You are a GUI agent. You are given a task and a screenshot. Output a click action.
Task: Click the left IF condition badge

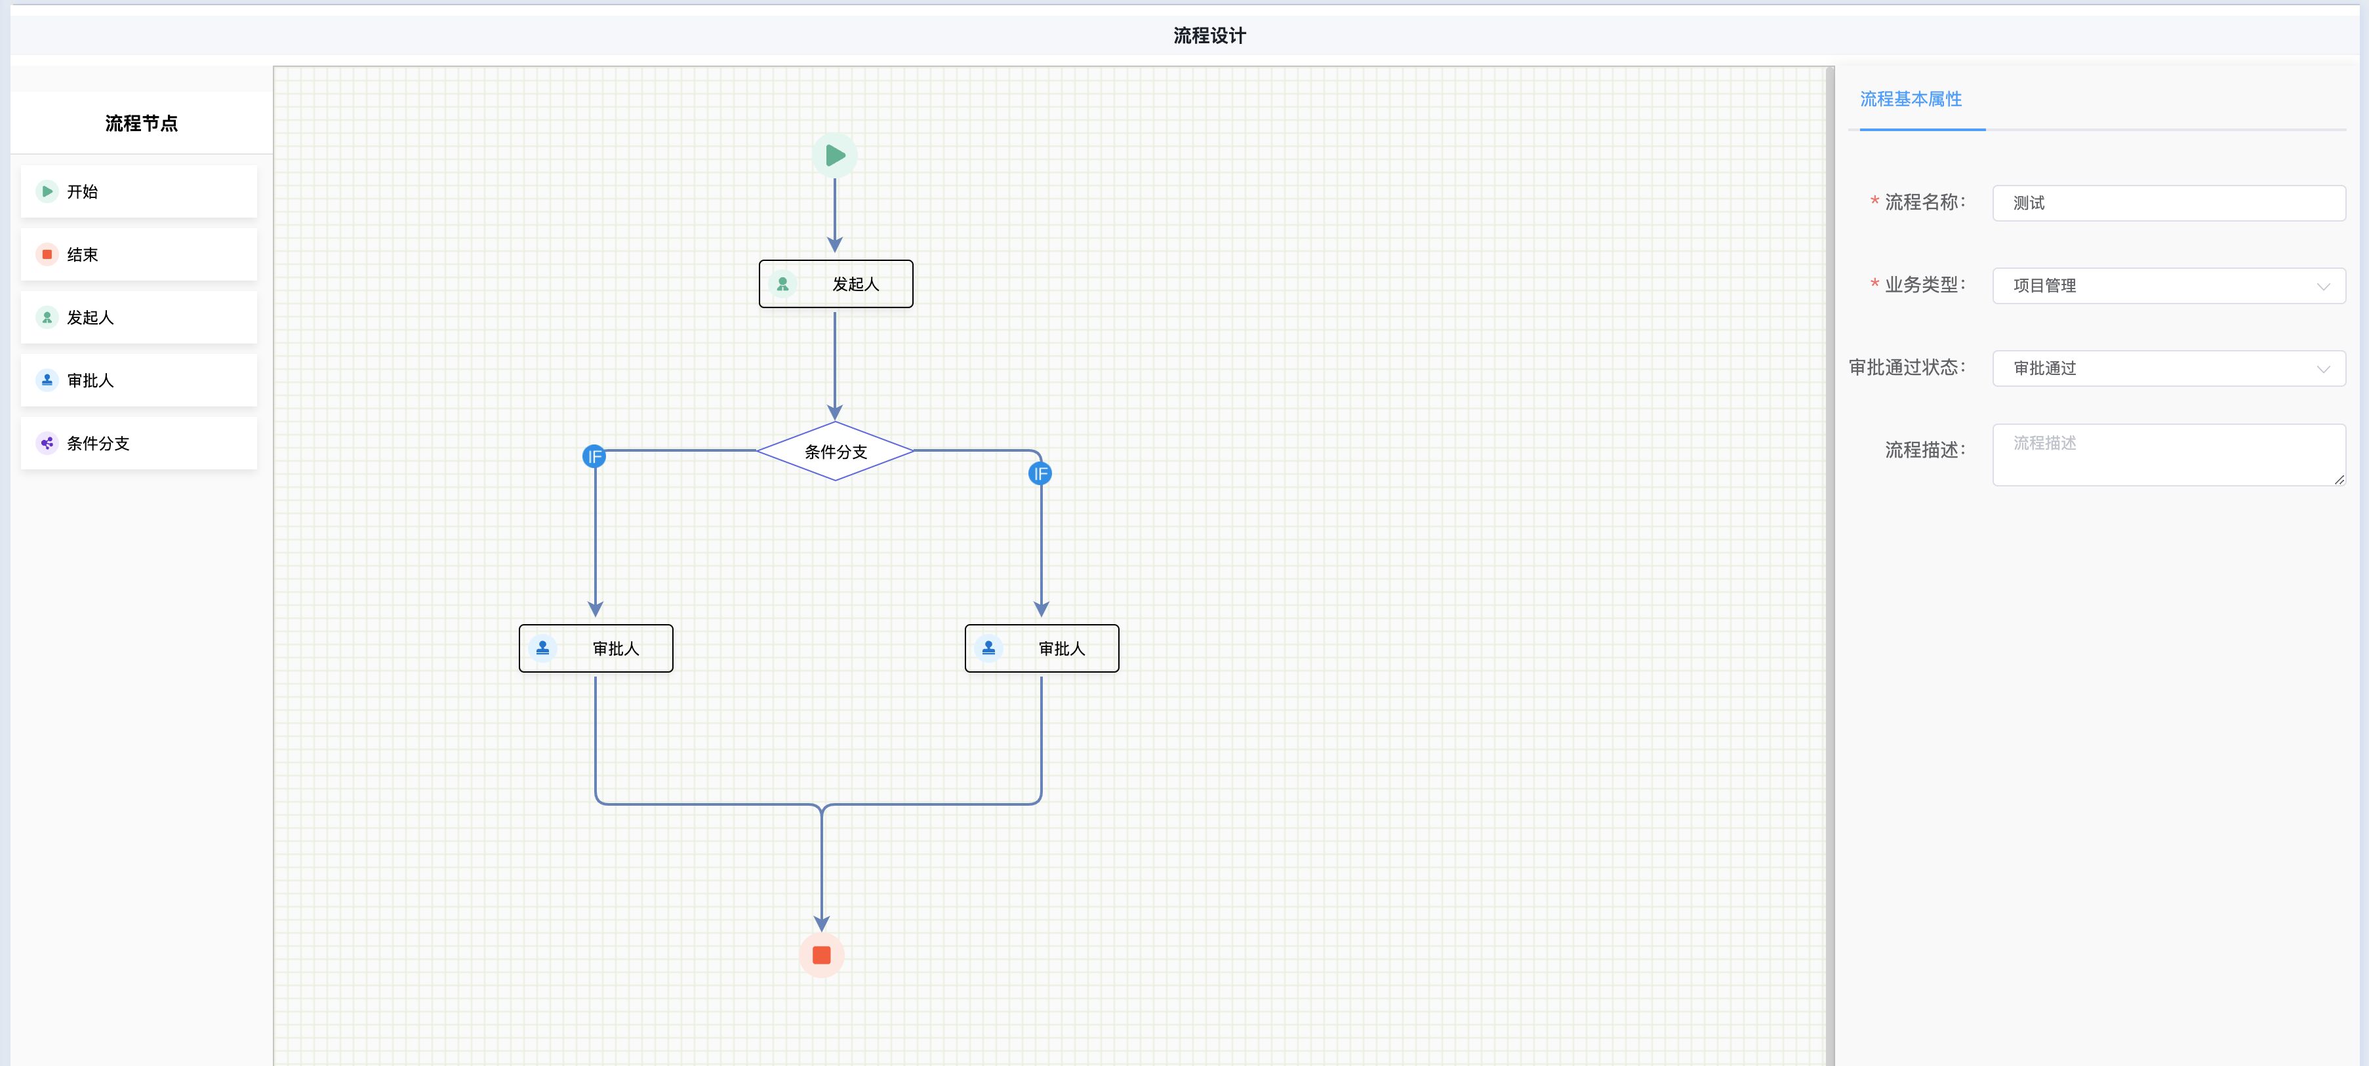pos(594,456)
